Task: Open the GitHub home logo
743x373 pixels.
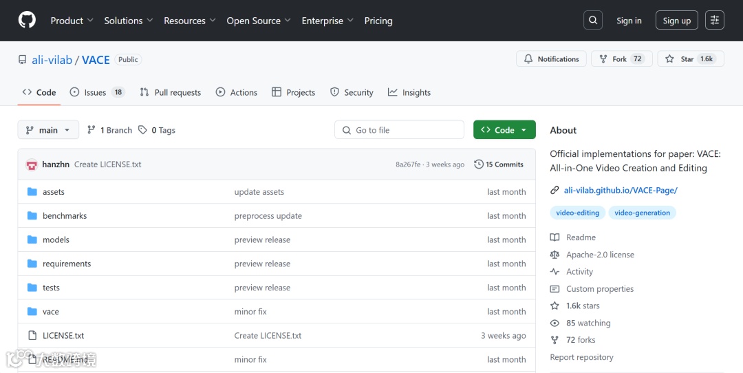Action: pyautogui.click(x=27, y=21)
